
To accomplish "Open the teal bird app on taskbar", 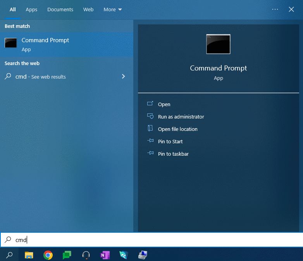I will [x=124, y=255].
